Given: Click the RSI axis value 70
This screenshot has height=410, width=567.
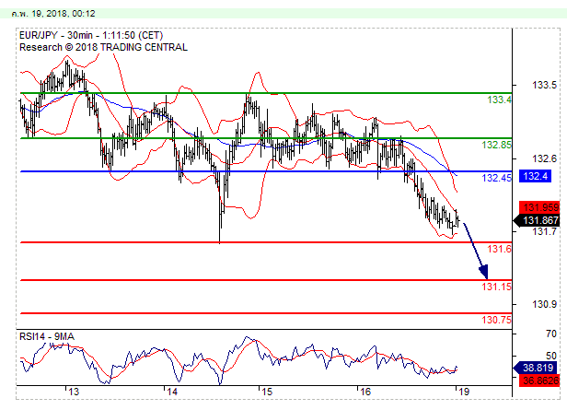Looking at the screenshot, I should (x=551, y=334).
